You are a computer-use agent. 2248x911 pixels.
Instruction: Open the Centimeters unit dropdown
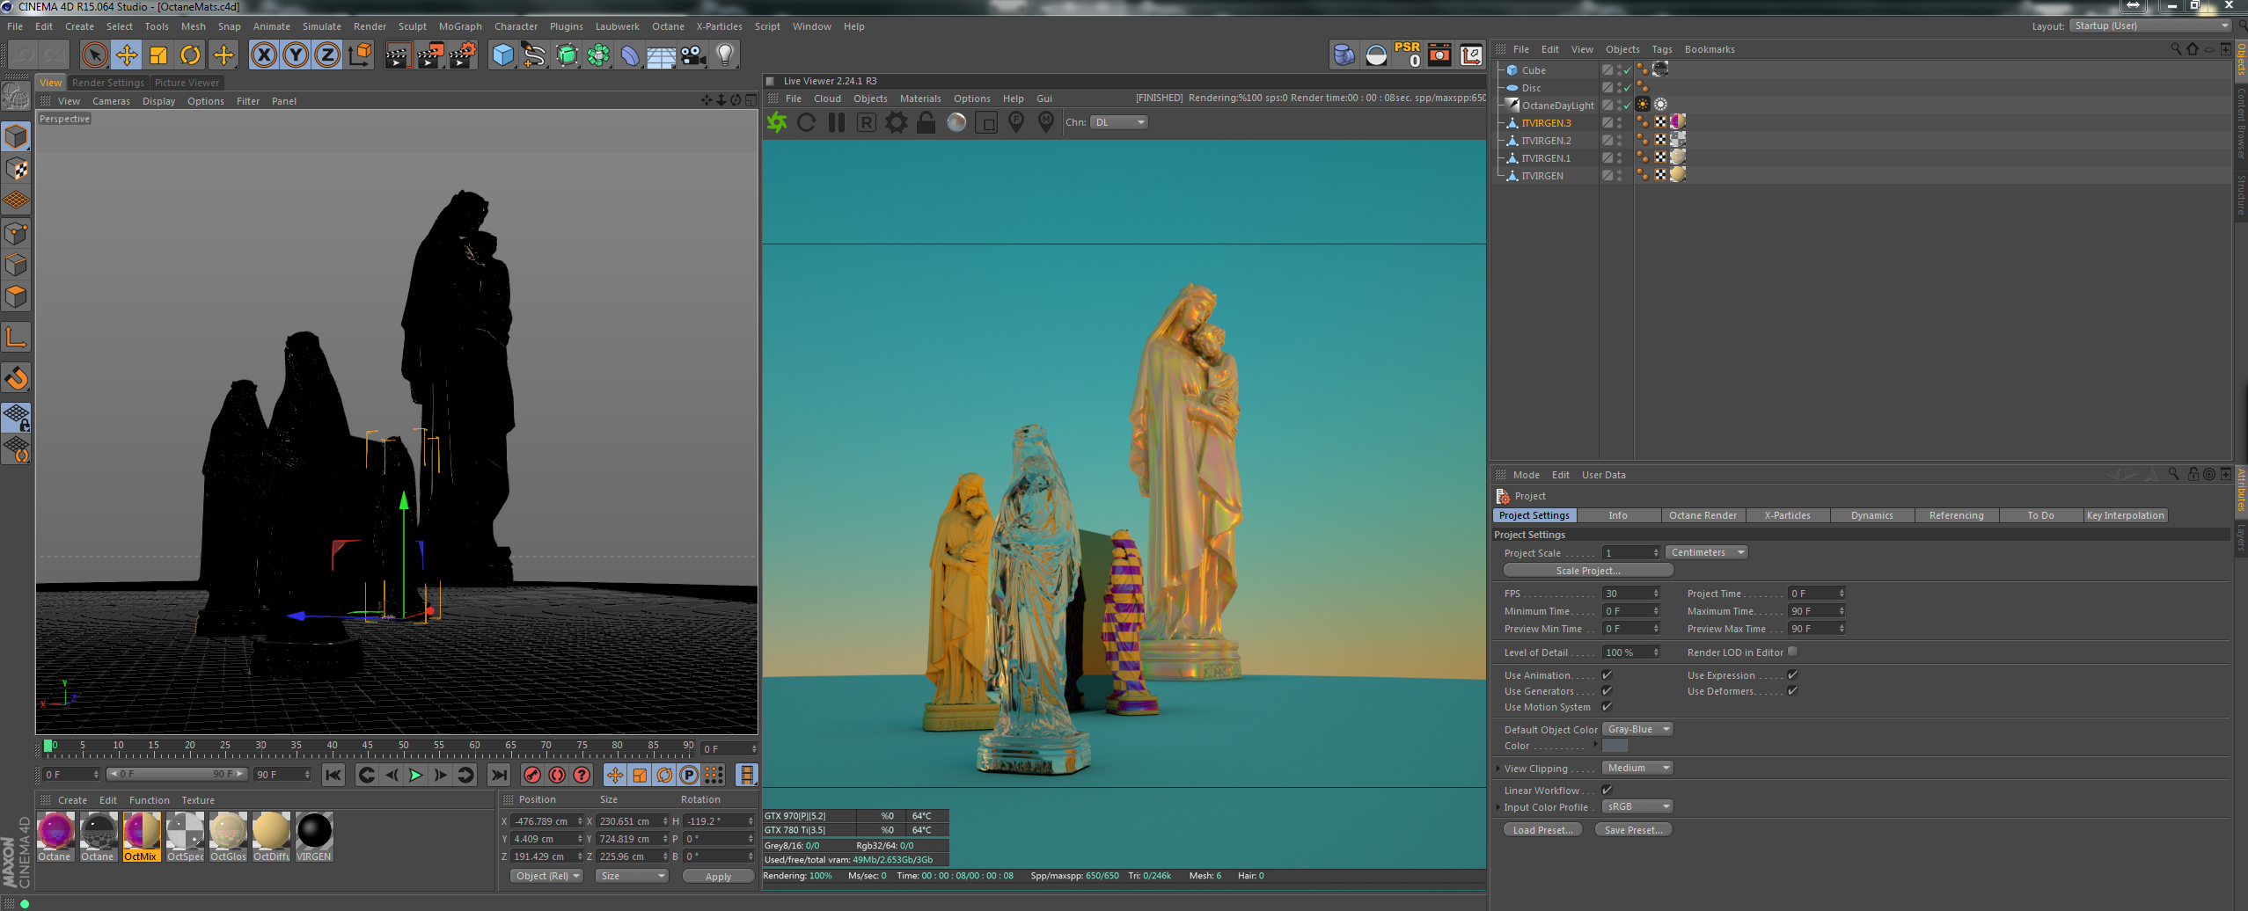(x=1707, y=552)
